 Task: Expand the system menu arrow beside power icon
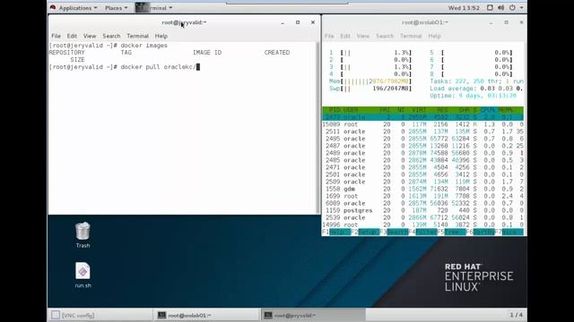(521, 8)
